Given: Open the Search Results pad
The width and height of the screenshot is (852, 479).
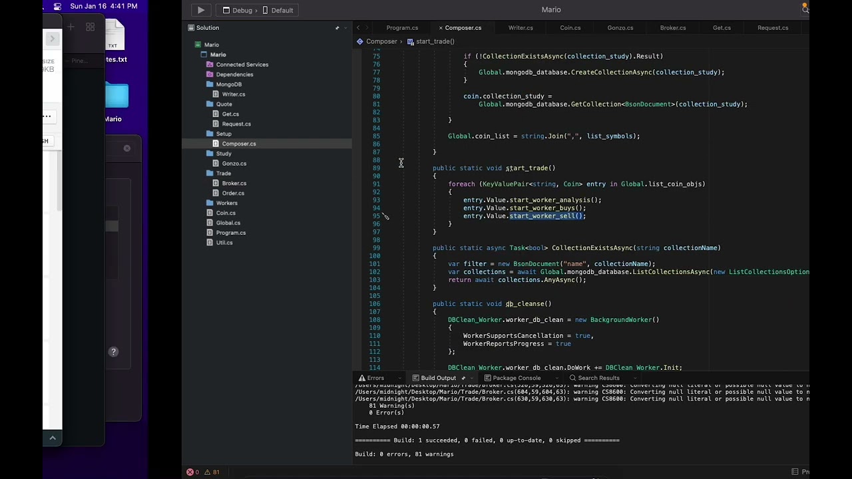Looking at the screenshot, I should click(x=594, y=378).
